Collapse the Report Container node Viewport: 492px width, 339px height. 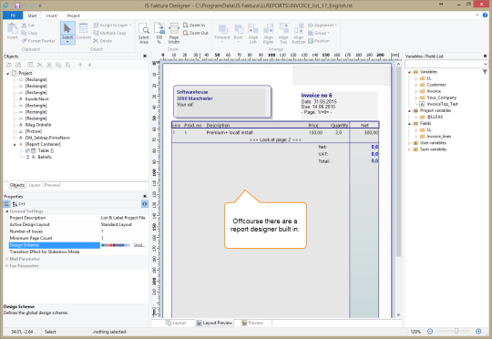tap(15, 144)
